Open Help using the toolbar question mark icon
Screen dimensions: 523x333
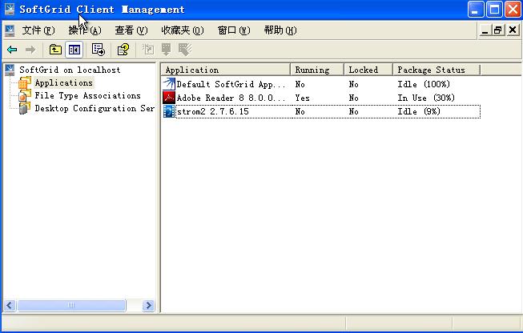(x=123, y=50)
